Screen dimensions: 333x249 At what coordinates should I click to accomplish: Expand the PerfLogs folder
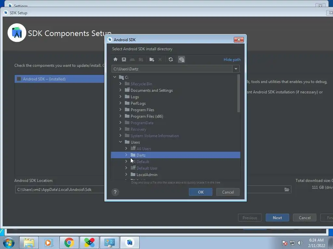(120, 103)
